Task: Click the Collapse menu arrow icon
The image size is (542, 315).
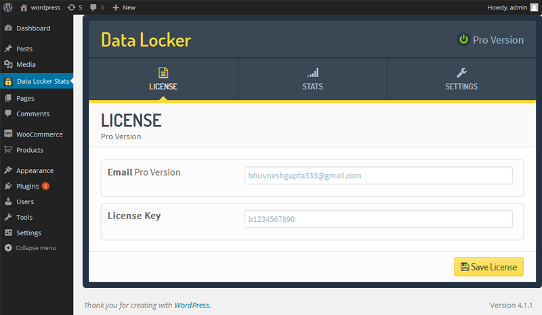Action: (8, 247)
